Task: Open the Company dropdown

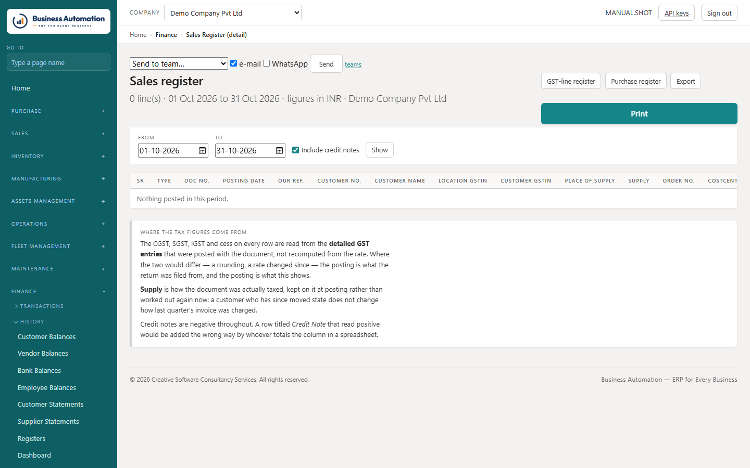Action: [233, 13]
